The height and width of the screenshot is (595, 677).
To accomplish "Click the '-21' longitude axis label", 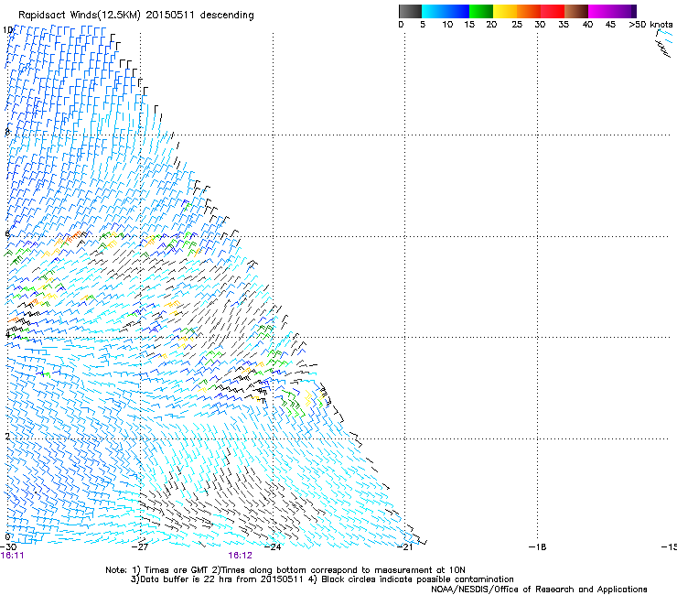I will (x=404, y=547).
